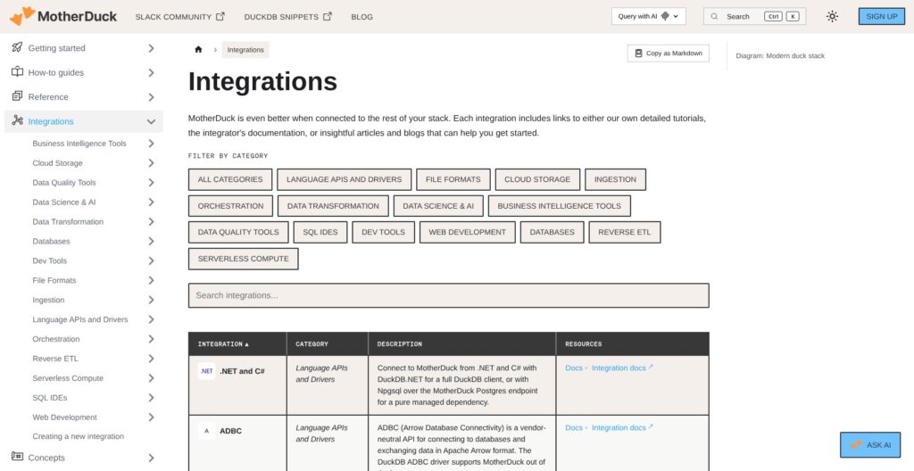Sort by Integration column header
Screen dimensions: 914x471
click(x=237, y=344)
